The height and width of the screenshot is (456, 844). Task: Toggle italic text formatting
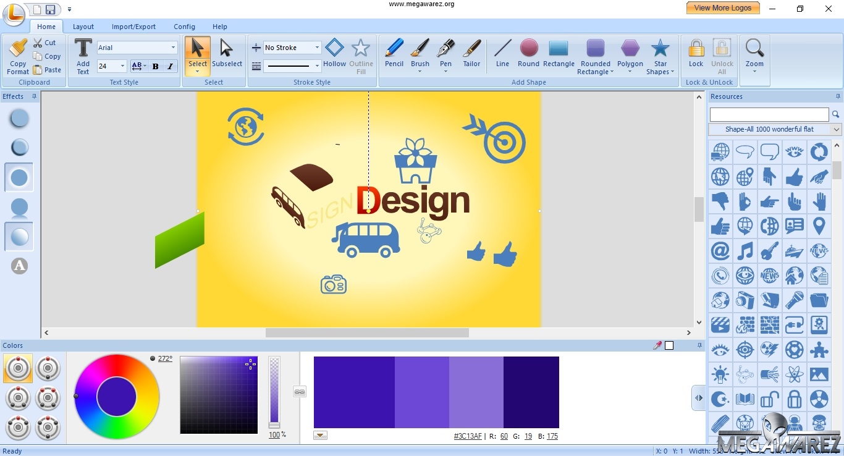click(170, 66)
